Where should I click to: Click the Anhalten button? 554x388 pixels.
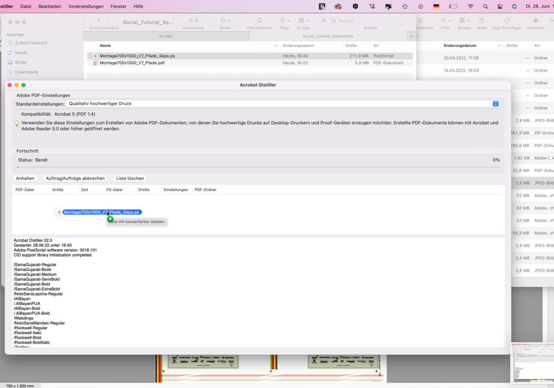(x=25, y=178)
